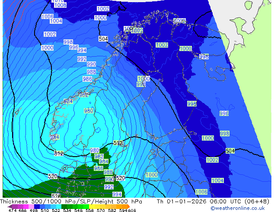Click the legend value '486'

[x=22, y=210]
